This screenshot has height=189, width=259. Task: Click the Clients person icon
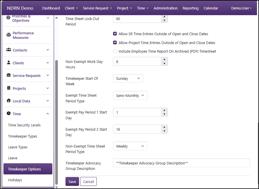pos(9,63)
